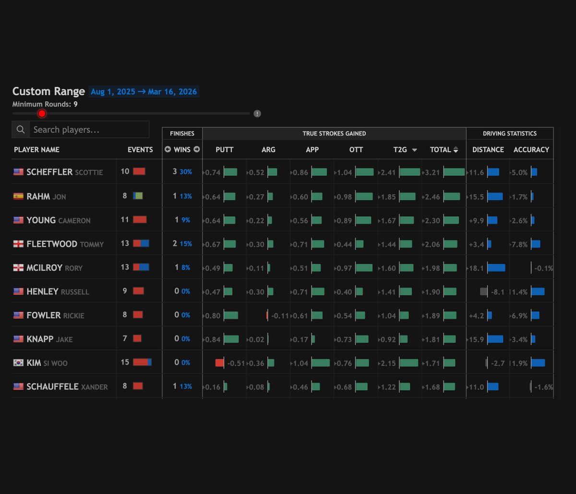Image resolution: width=576 pixels, height=494 pixels.
Task: Sort by the APP column
Action: coord(312,149)
